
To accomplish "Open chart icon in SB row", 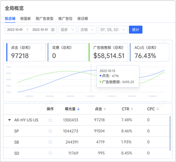I will tap(50, 142).
